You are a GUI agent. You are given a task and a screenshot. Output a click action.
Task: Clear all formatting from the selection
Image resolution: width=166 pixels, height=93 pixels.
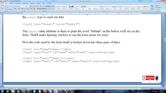coord(35,6)
